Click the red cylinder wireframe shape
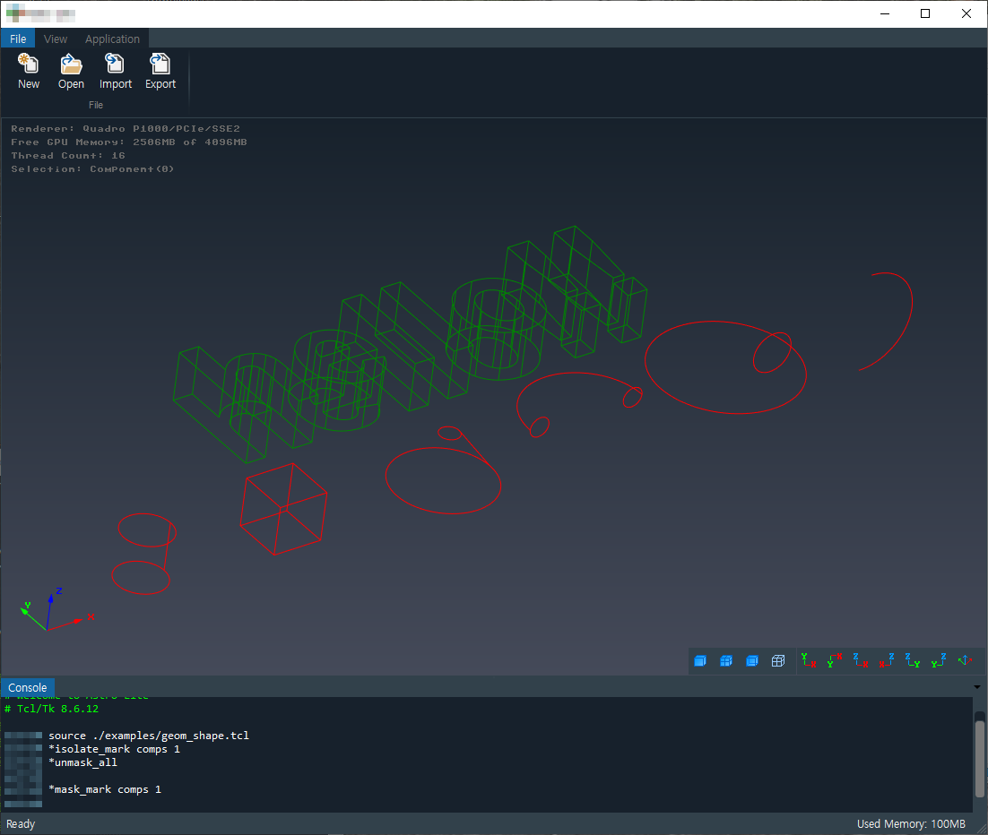The width and height of the screenshot is (988, 835). [x=143, y=554]
